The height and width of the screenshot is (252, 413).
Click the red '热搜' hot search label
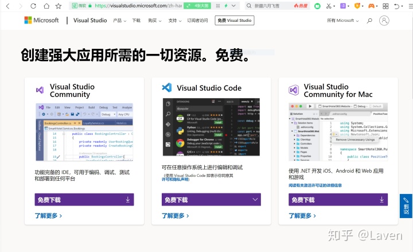(301, 6)
